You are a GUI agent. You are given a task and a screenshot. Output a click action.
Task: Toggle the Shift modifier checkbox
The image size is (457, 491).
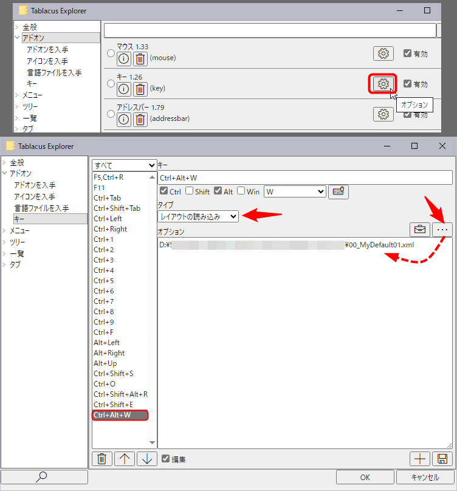coord(189,191)
